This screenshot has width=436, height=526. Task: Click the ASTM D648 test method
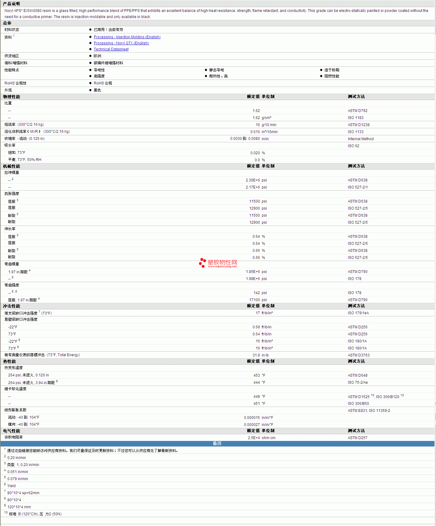357,375
